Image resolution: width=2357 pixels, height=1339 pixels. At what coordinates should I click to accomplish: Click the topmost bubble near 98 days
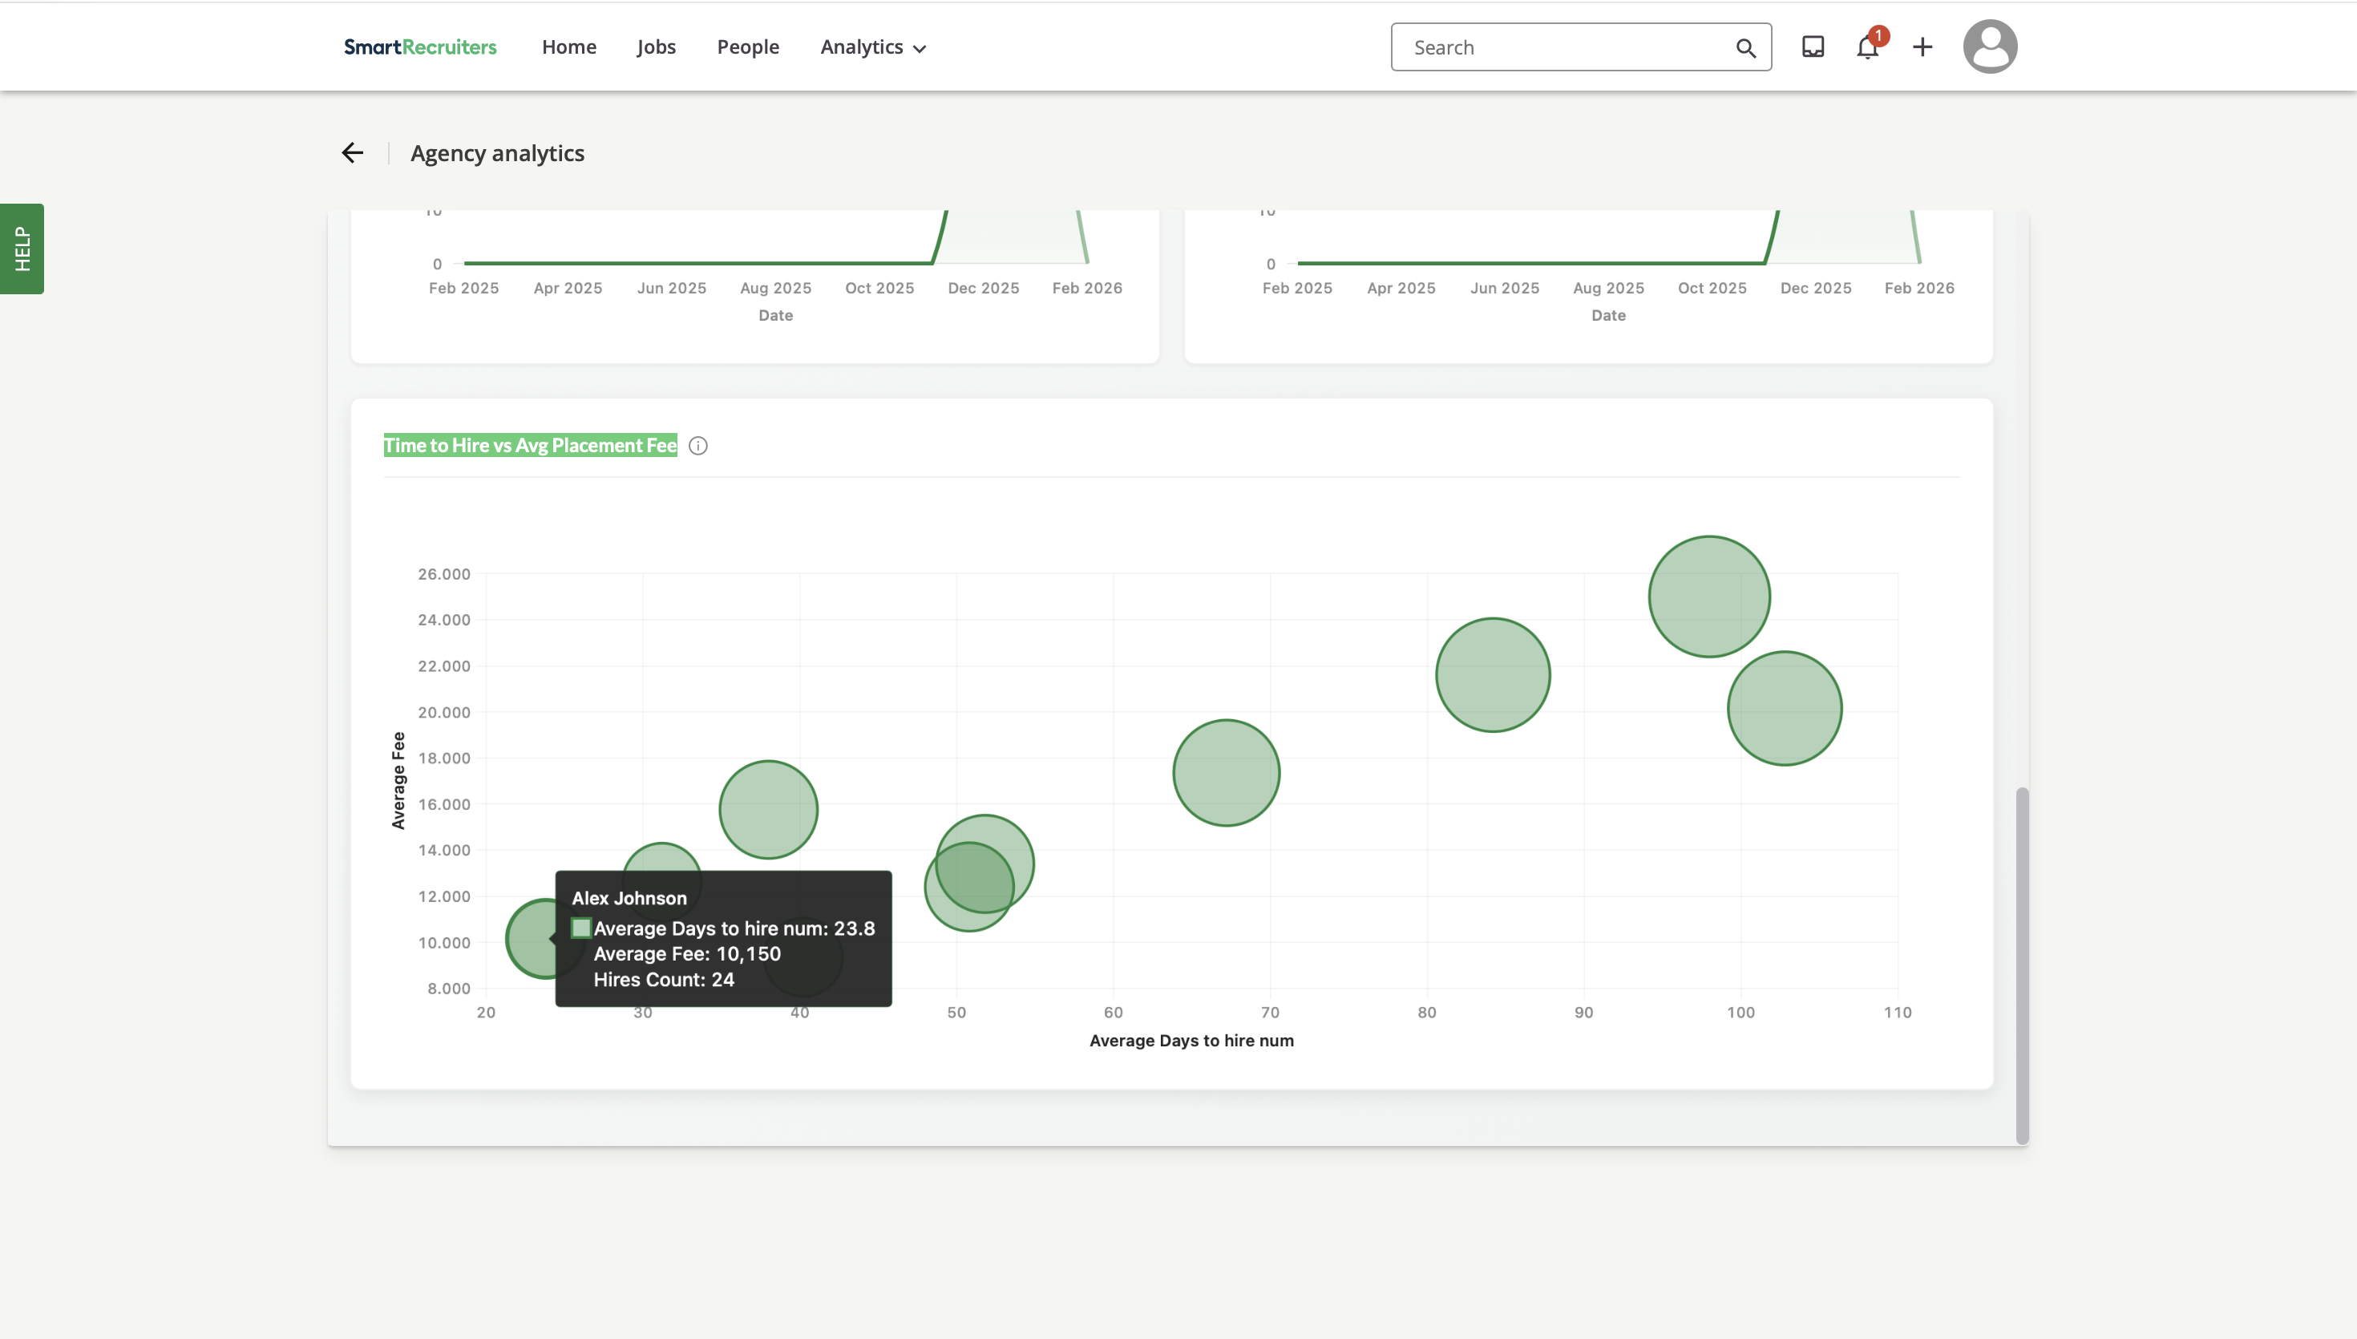1709,596
